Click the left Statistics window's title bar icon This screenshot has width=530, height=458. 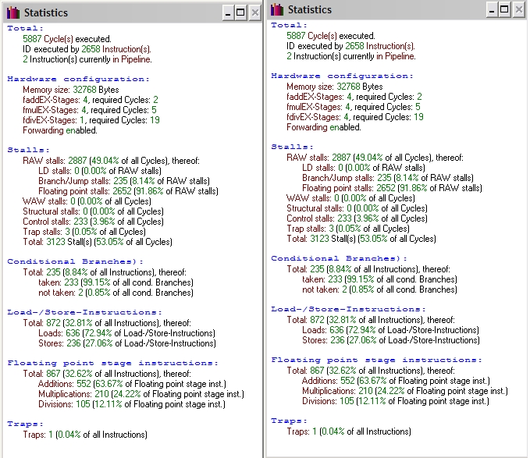click(x=12, y=12)
